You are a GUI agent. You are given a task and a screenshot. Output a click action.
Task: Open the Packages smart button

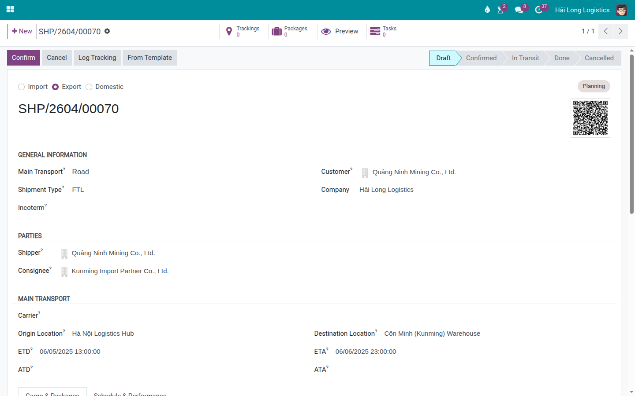293,31
